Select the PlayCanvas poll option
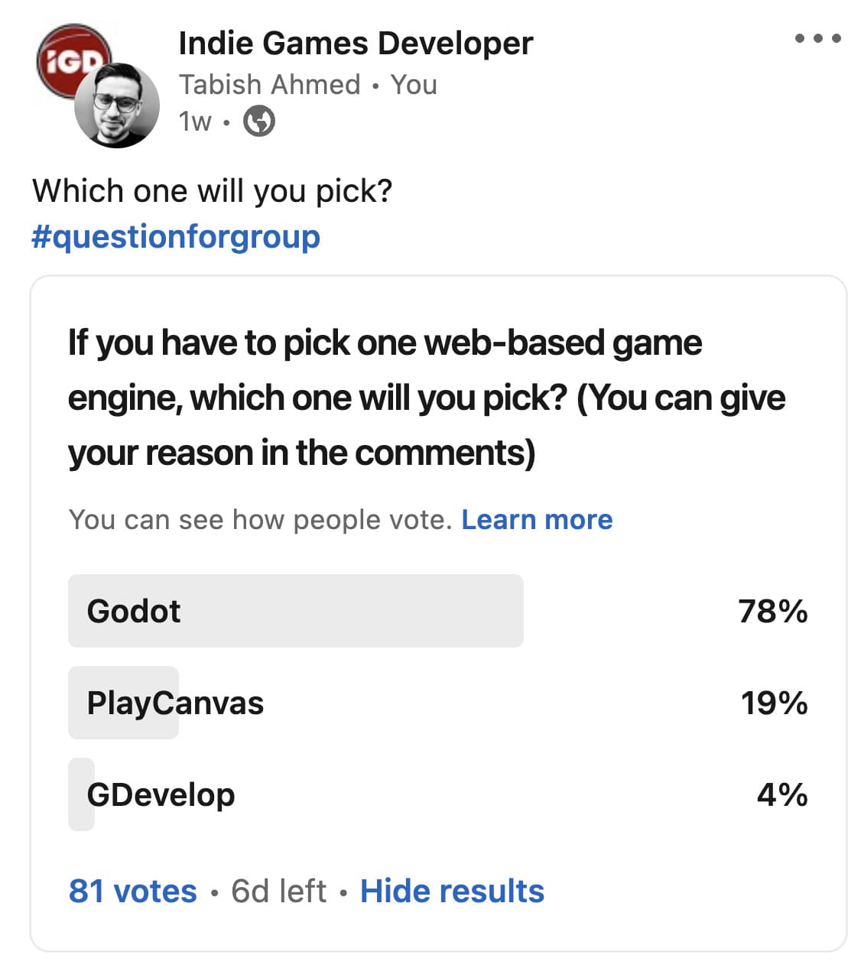861x968 pixels. pos(437,703)
